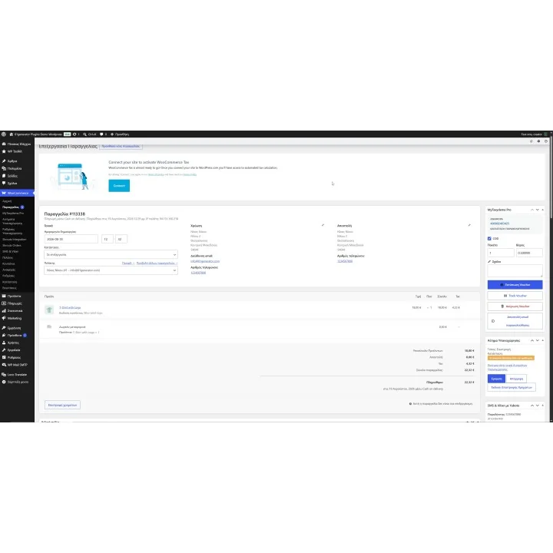This screenshot has width=553, height=553.
Task: Click the billing email address link
Action: pyautogui.click(x=205, y=261)
